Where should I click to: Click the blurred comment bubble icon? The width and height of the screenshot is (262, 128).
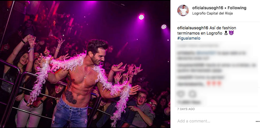192,94
